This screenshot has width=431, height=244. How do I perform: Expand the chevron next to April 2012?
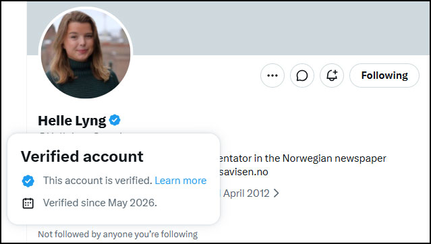[x=277, y=193]
